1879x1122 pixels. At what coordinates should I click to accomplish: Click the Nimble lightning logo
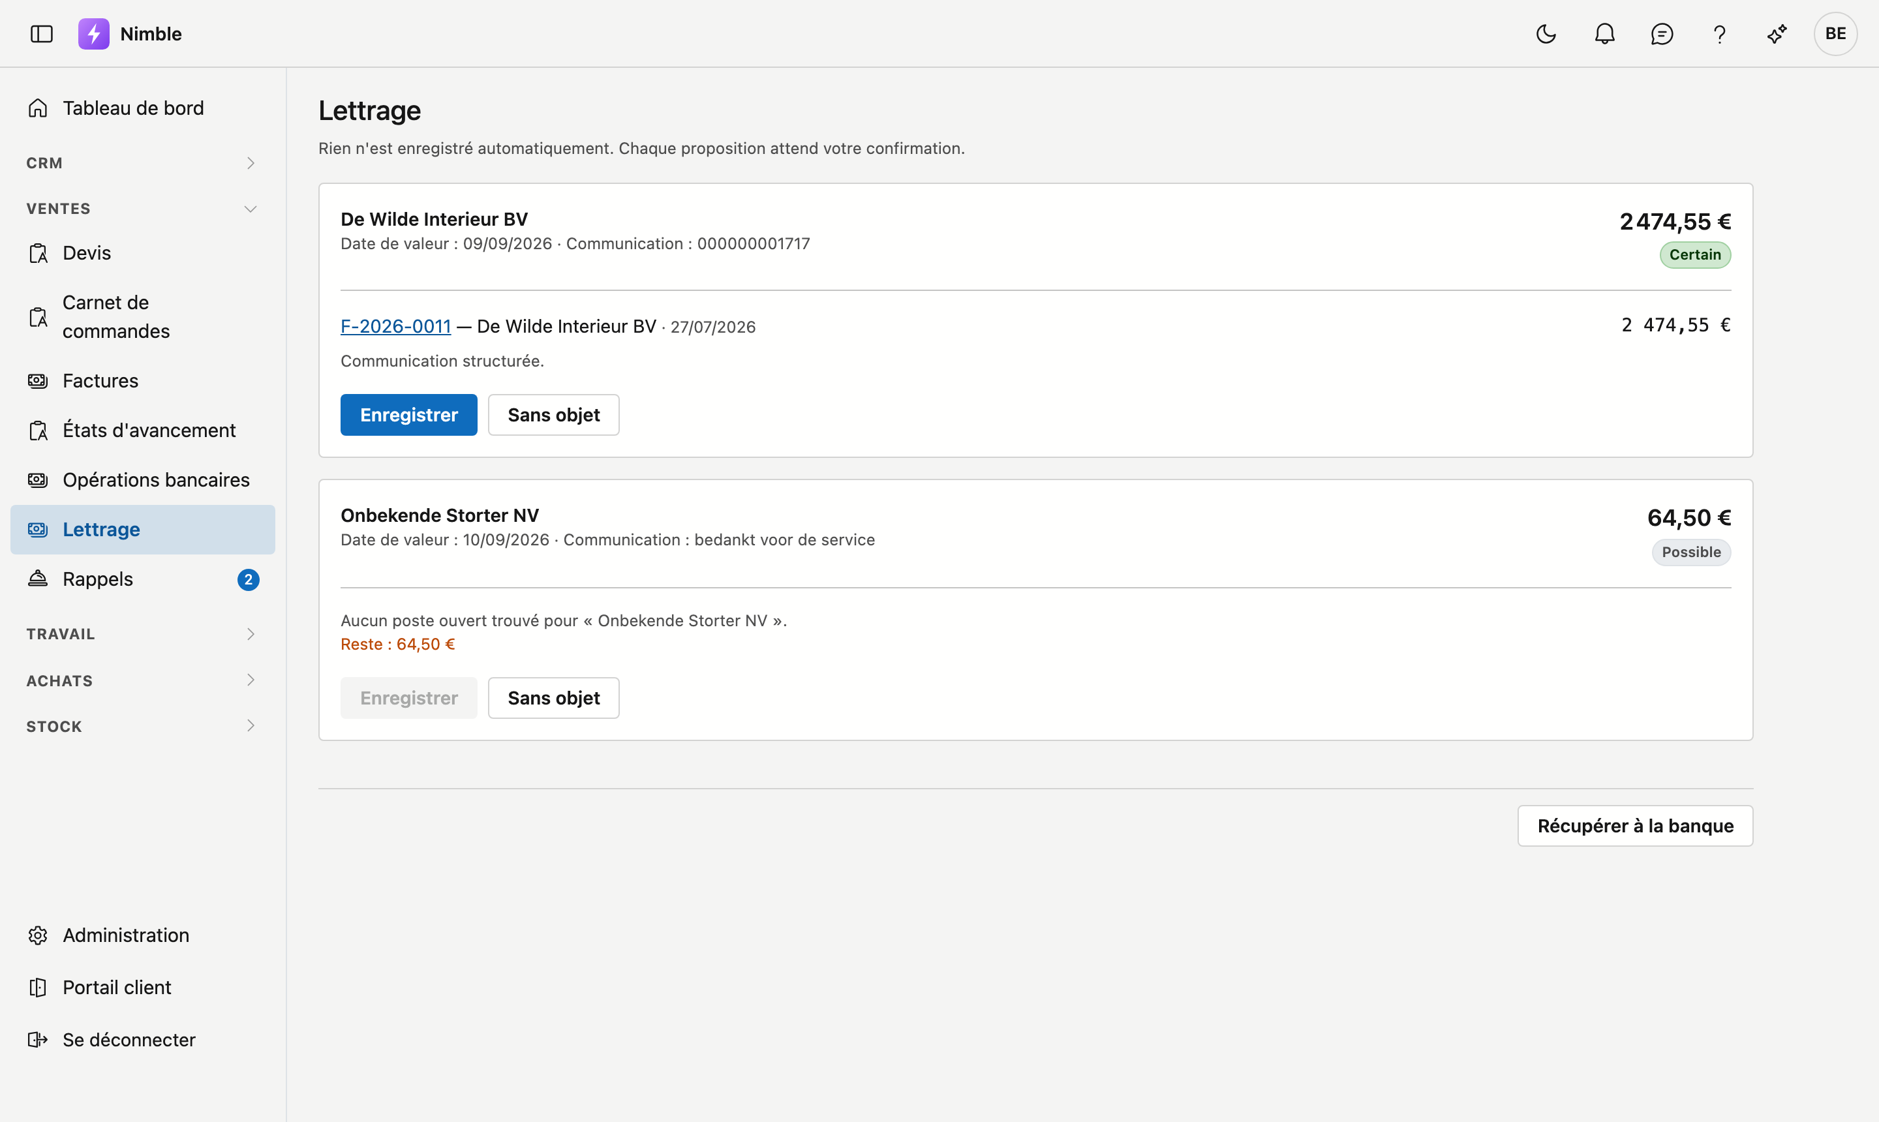coord(94,34)
